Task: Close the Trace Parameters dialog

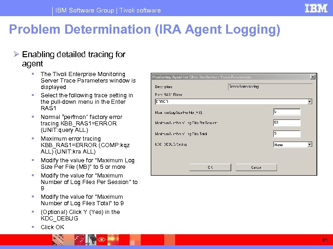Action: (312, 77)
